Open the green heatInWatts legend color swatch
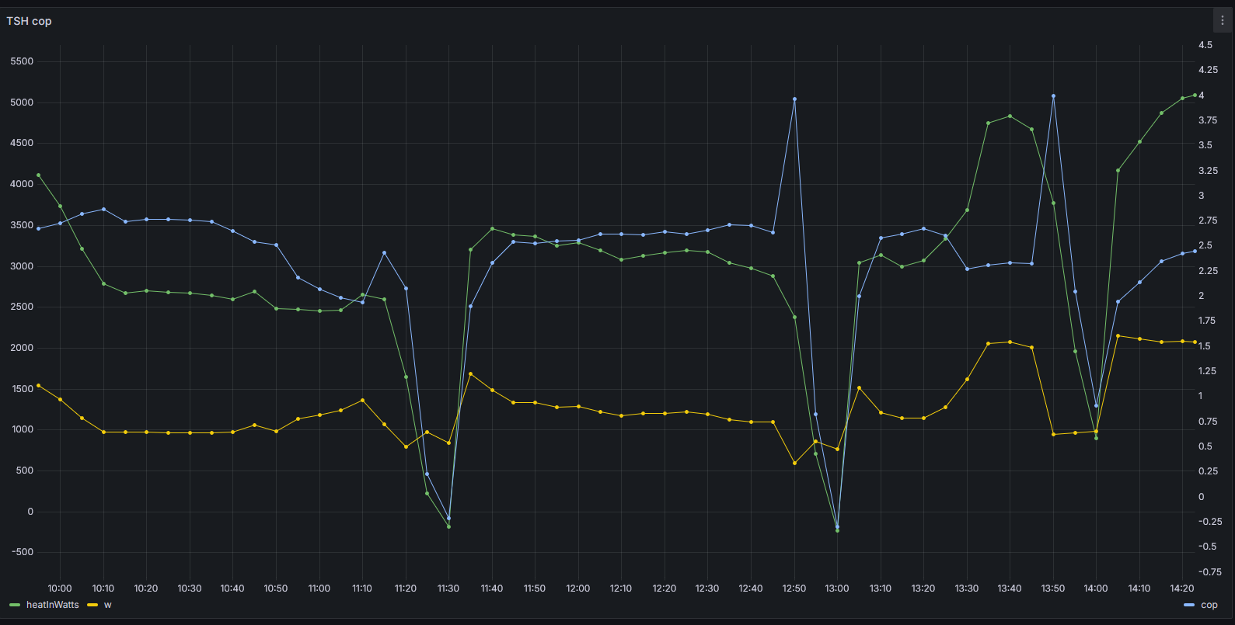Viewport: 1235px width, 625px height. coord(15,605)
